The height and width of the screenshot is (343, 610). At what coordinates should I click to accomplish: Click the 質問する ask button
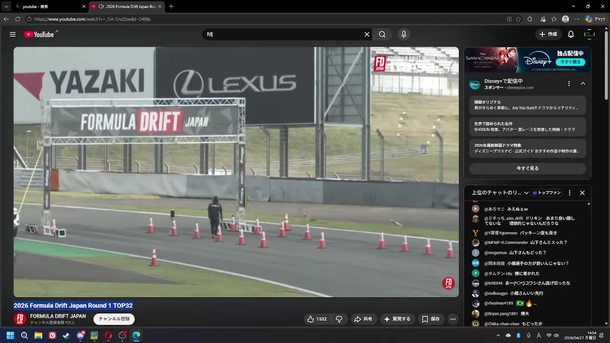click(397, 319)
